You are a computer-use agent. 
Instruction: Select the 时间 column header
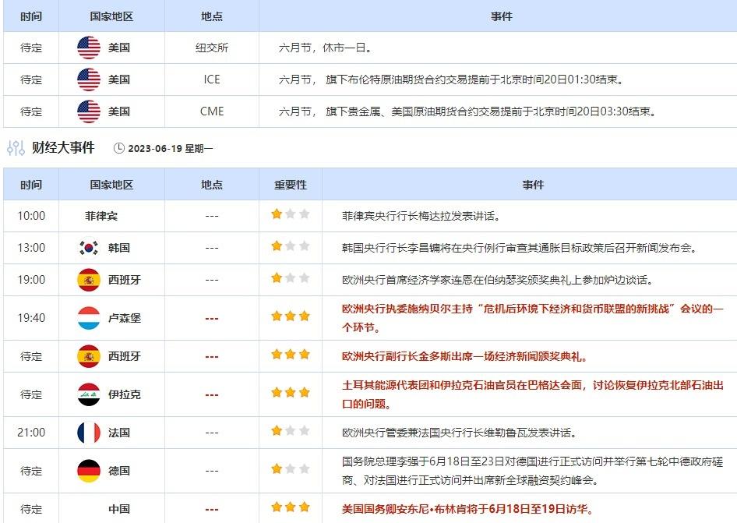pyautogui.click(x=31, y=185)
